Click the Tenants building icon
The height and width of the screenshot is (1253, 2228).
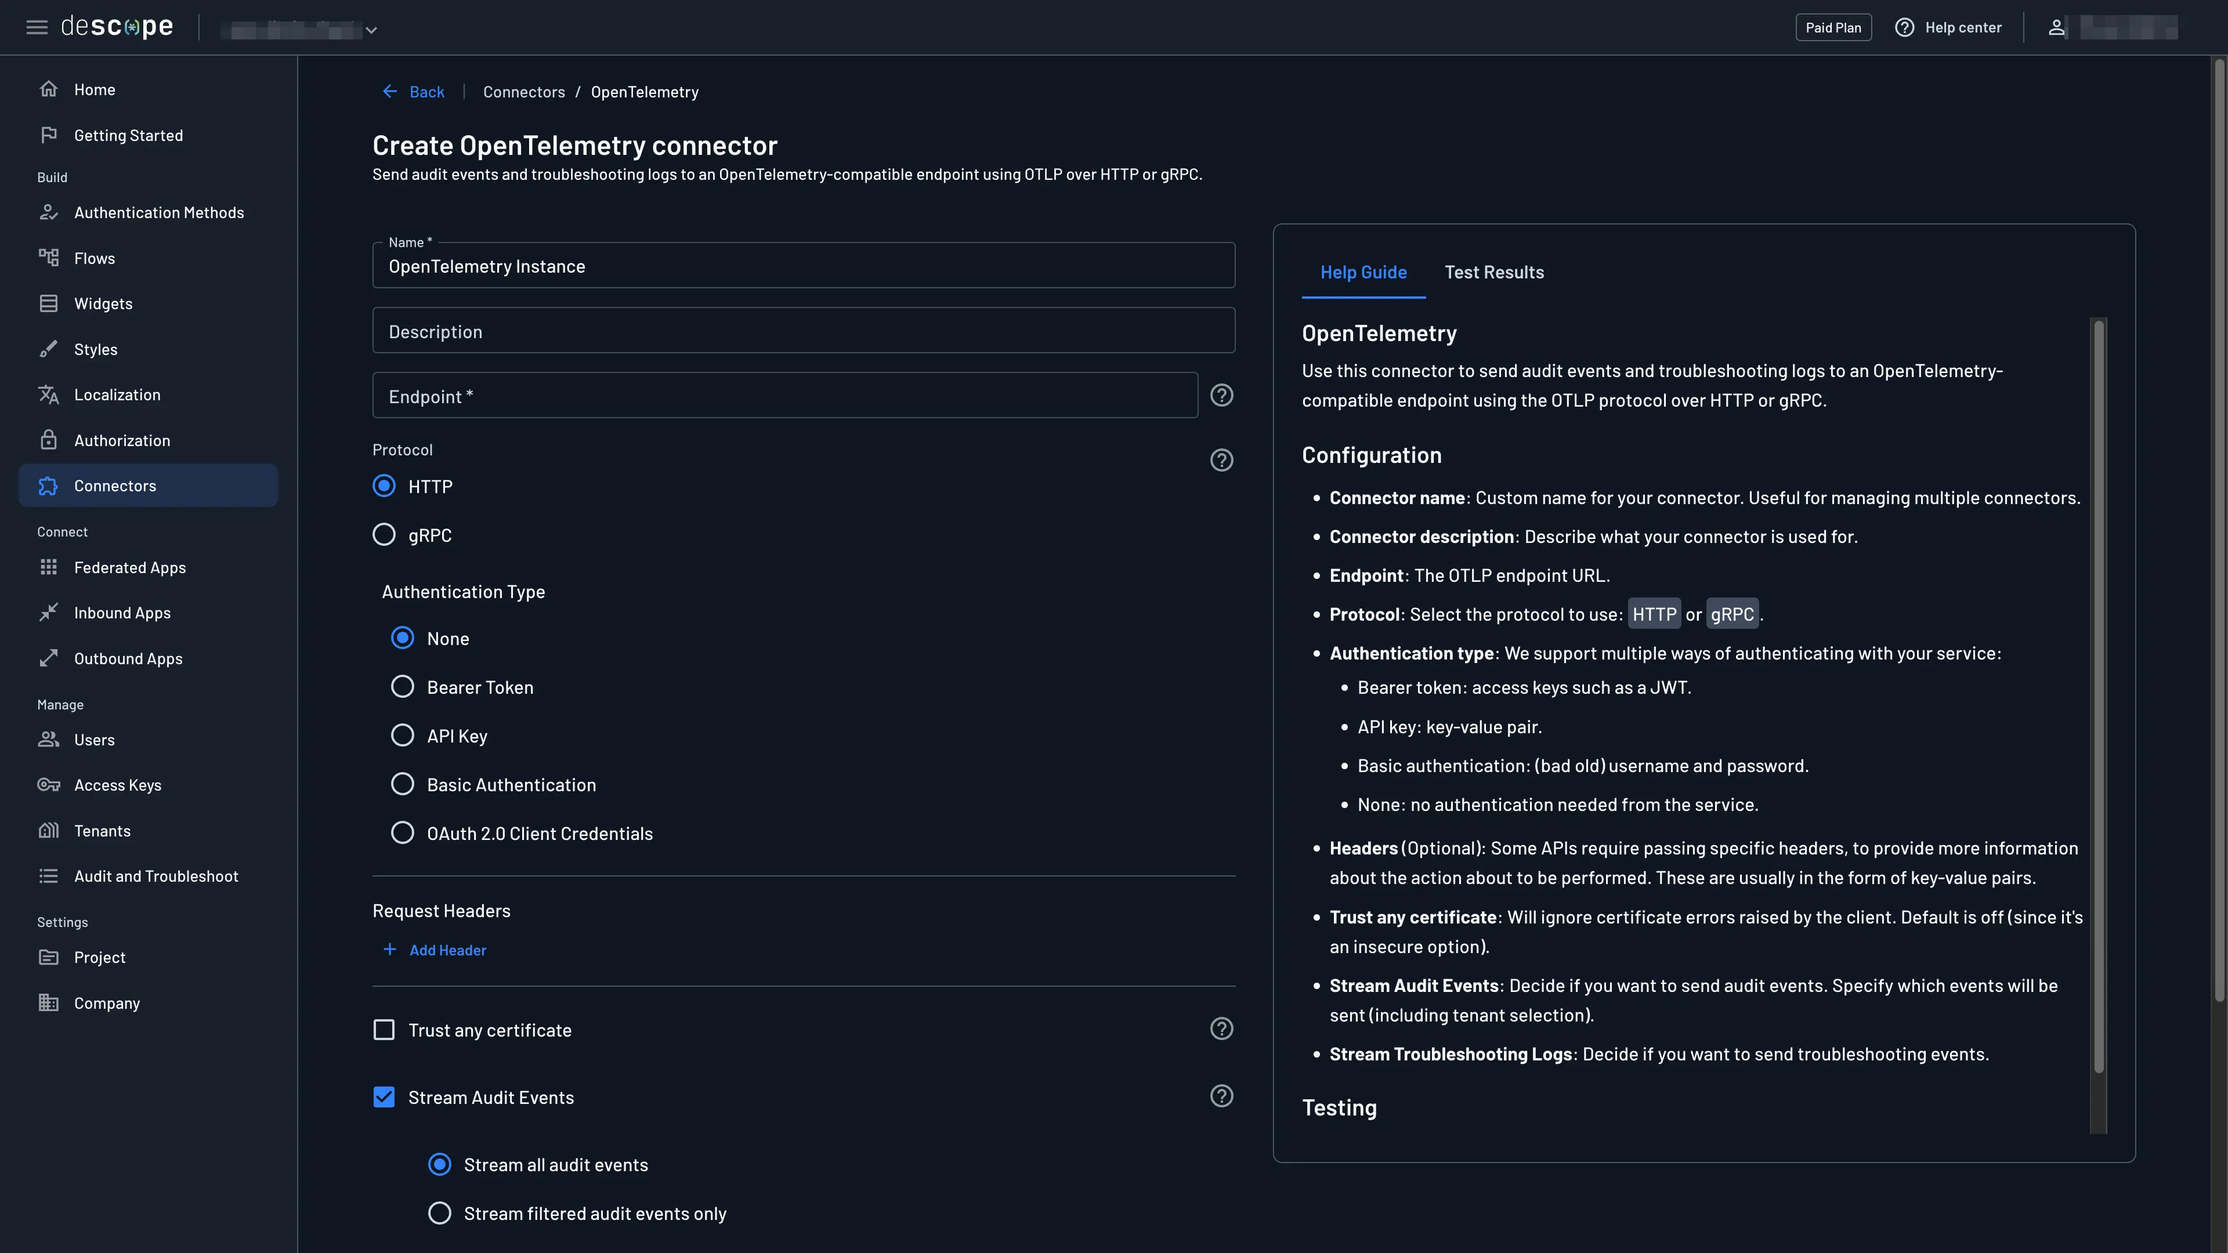point(48,830)
